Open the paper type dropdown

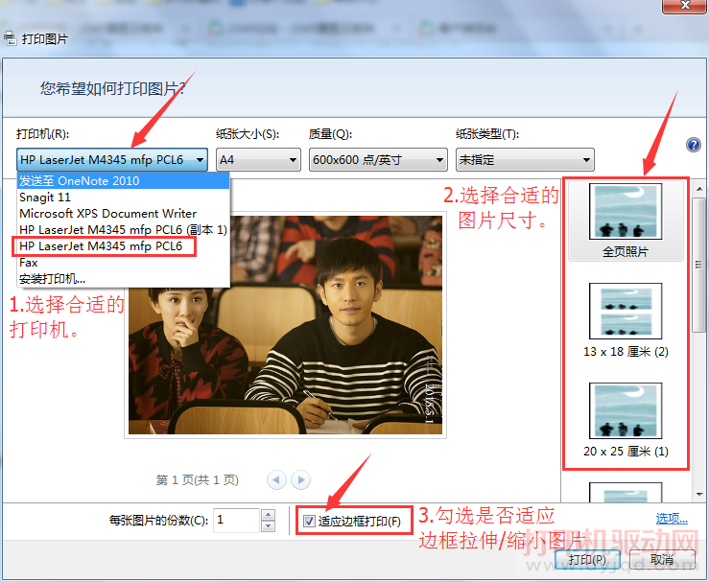[x=525, y=159]
